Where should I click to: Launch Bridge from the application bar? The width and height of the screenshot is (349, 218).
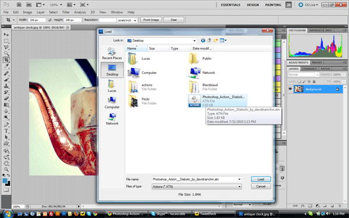[x=19, y=5]
